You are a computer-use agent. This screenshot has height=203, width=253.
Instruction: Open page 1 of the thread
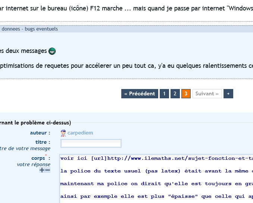(164, 94)
